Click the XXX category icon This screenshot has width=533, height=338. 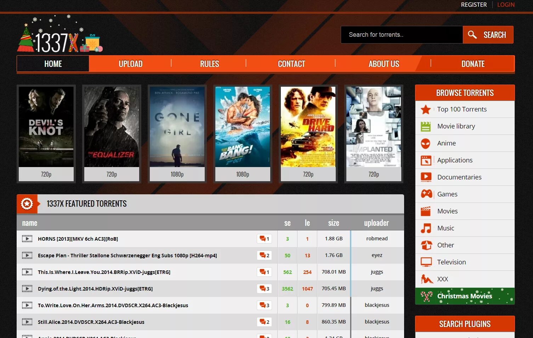427,279
